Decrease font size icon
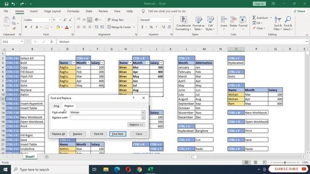310x174 pixels. point(70,20)
